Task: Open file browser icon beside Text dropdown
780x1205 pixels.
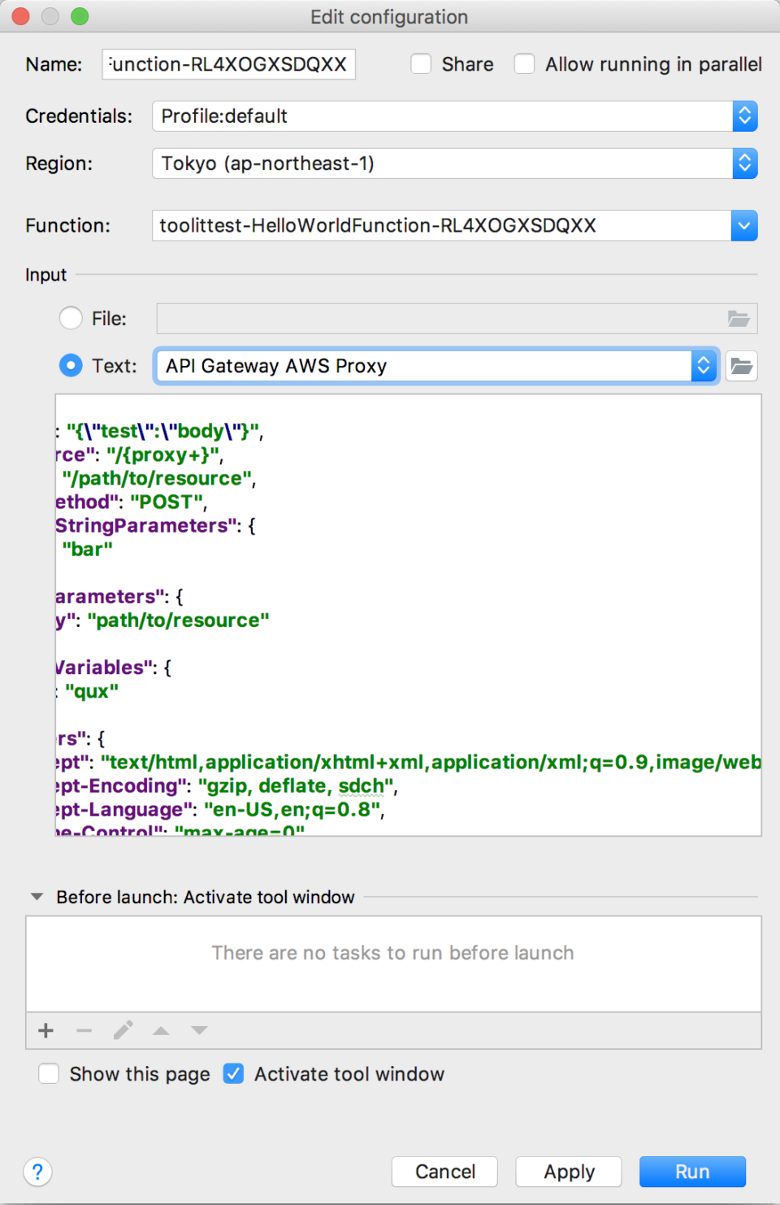Action: pos(741,366)
